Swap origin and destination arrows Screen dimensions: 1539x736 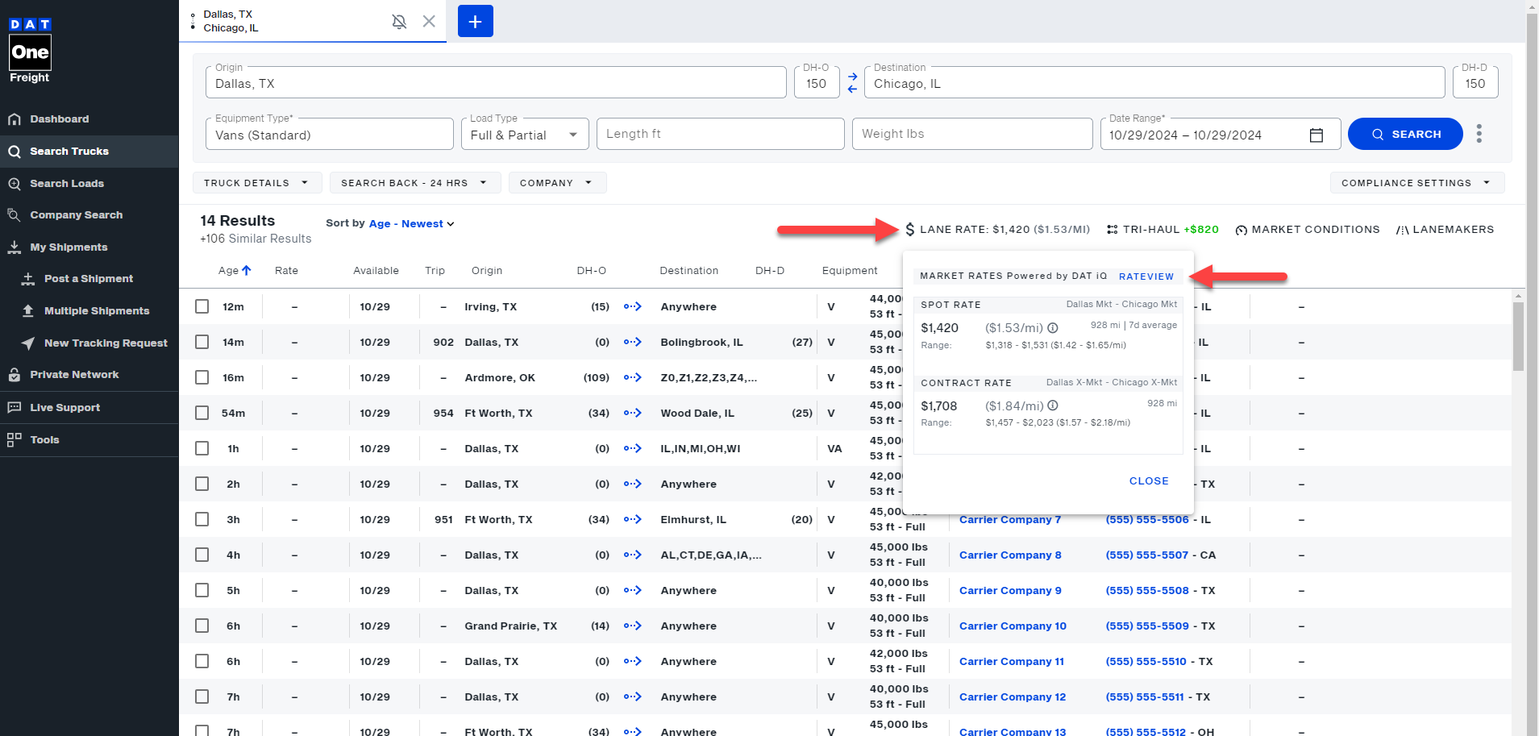[x=853, y=83]
